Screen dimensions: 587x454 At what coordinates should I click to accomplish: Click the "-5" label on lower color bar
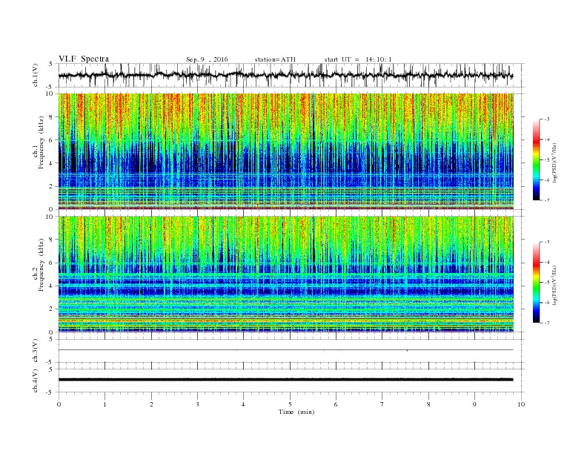pyautogui.click(x=547, y=283)
